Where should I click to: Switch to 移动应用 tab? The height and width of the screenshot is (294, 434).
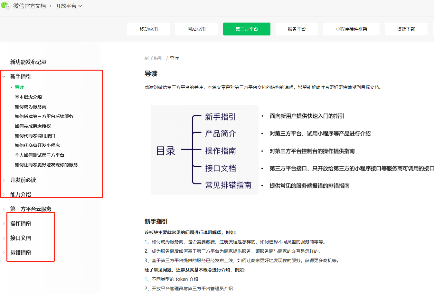pos(148,29)
